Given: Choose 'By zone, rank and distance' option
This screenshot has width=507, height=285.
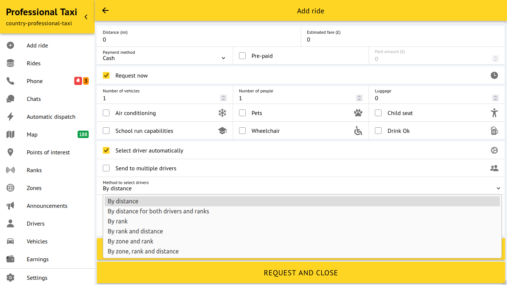Looking at the screenshot, I should 143,251.
